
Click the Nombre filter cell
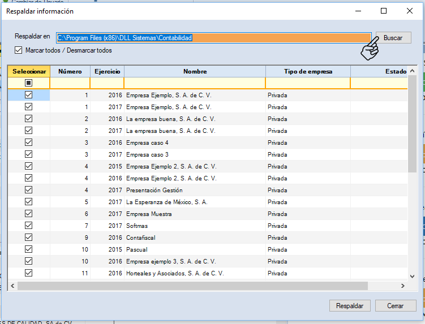(195, 83)
